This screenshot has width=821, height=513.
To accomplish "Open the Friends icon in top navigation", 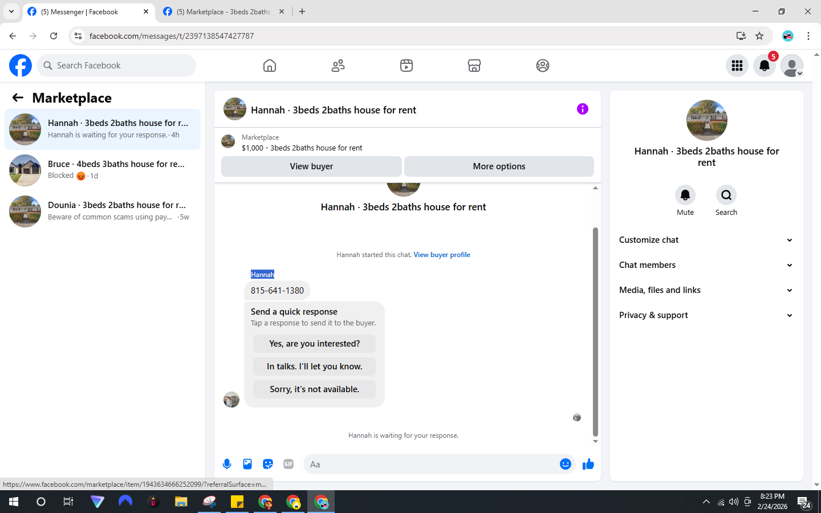I will click(338, 66).
